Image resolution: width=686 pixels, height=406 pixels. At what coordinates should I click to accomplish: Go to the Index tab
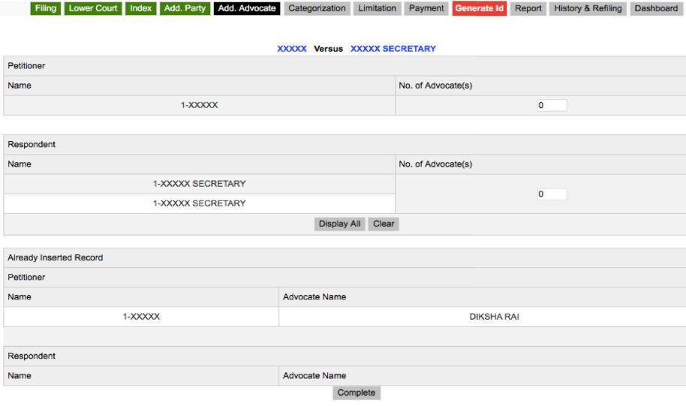141,9
